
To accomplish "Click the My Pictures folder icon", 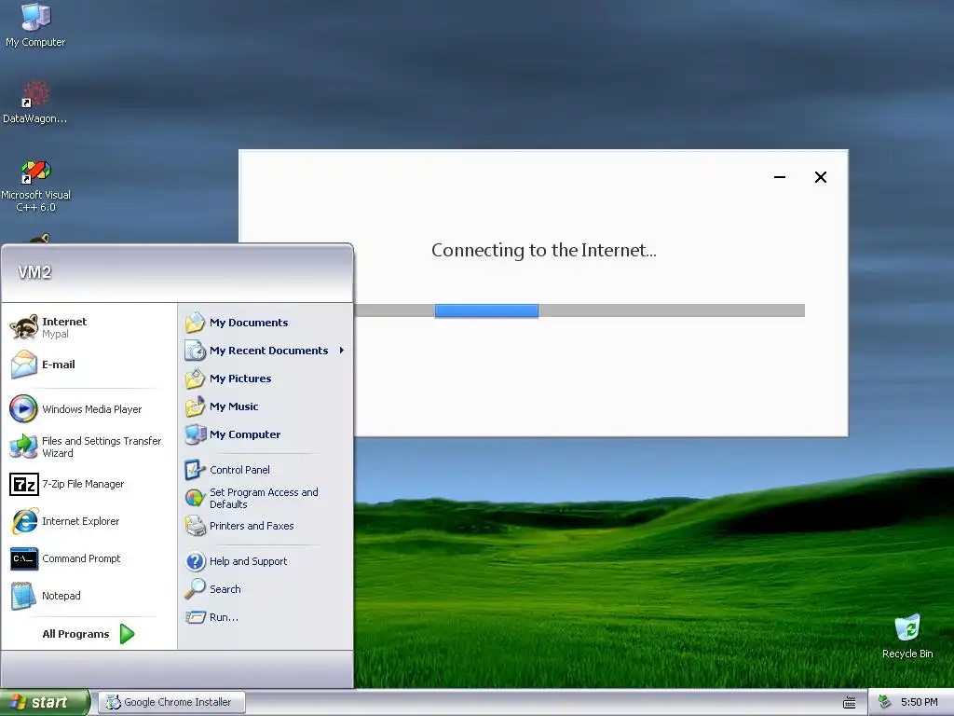I will tap(196, 379).
